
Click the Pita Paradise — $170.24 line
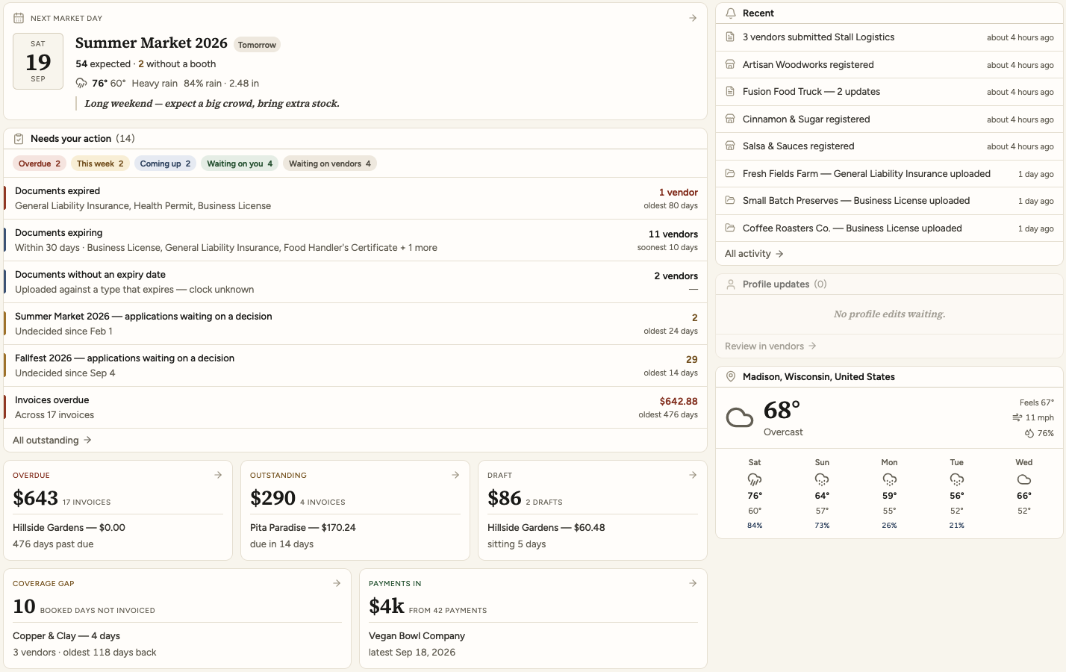[303, 528]
